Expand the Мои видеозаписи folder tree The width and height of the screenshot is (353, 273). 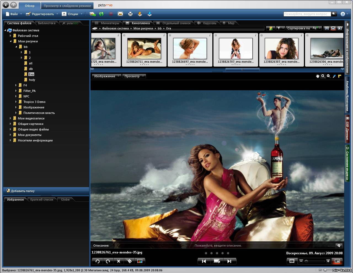click(10, 118)
